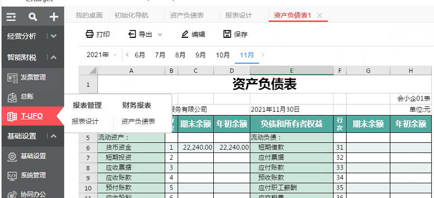Screen dimensions: 434x198
Task: Click the 系统管理 monitor icon
Action: coord(12,175)
